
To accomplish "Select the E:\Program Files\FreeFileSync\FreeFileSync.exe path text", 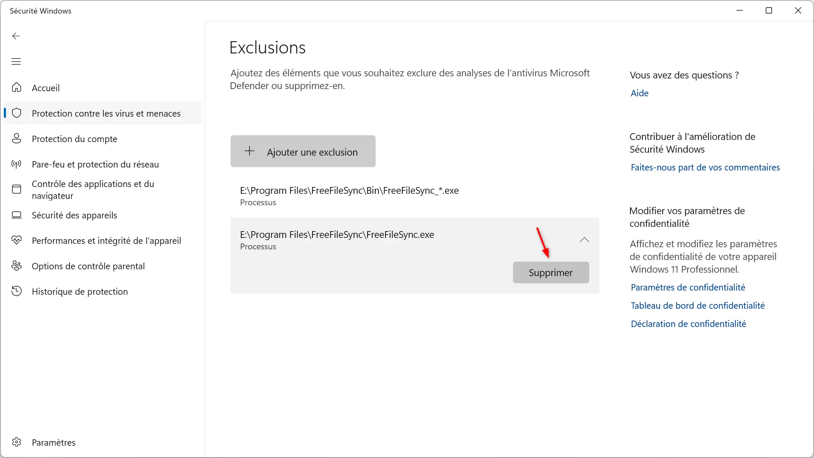I will point(337,235).
